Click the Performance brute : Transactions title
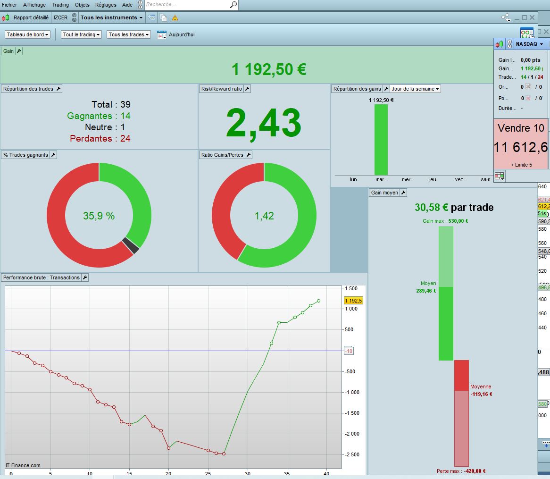550x479 pixels. point(42,277)
